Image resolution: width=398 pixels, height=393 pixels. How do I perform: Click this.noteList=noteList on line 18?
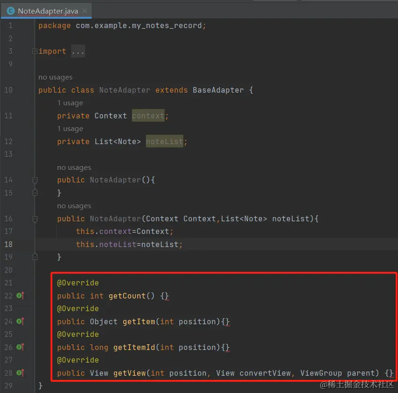coord(127,245)
